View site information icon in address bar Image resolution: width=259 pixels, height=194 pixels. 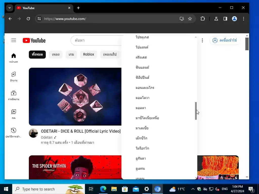(x=39, y=19)
